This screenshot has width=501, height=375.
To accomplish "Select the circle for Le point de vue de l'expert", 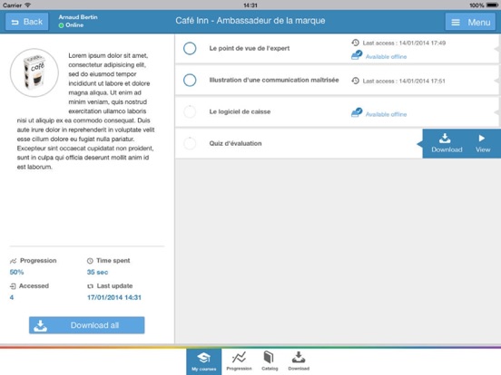I will tap(190, 49).
